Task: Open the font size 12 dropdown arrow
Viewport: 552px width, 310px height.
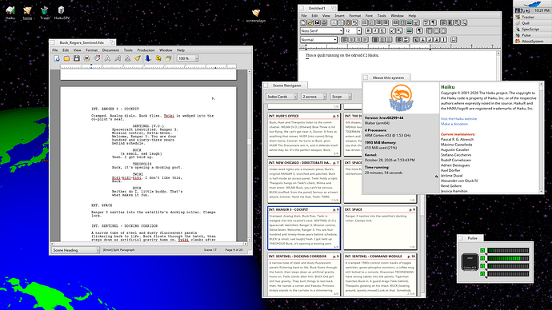Action: [359, 31]
